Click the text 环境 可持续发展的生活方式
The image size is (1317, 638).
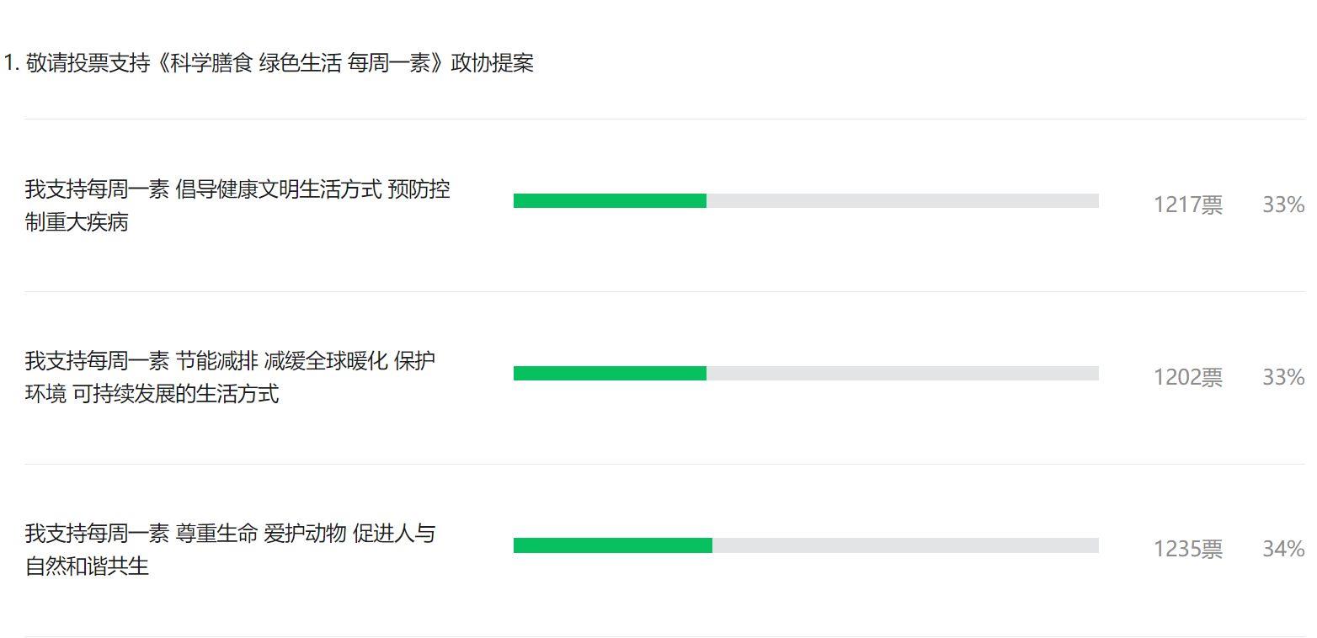click(152, 394)
